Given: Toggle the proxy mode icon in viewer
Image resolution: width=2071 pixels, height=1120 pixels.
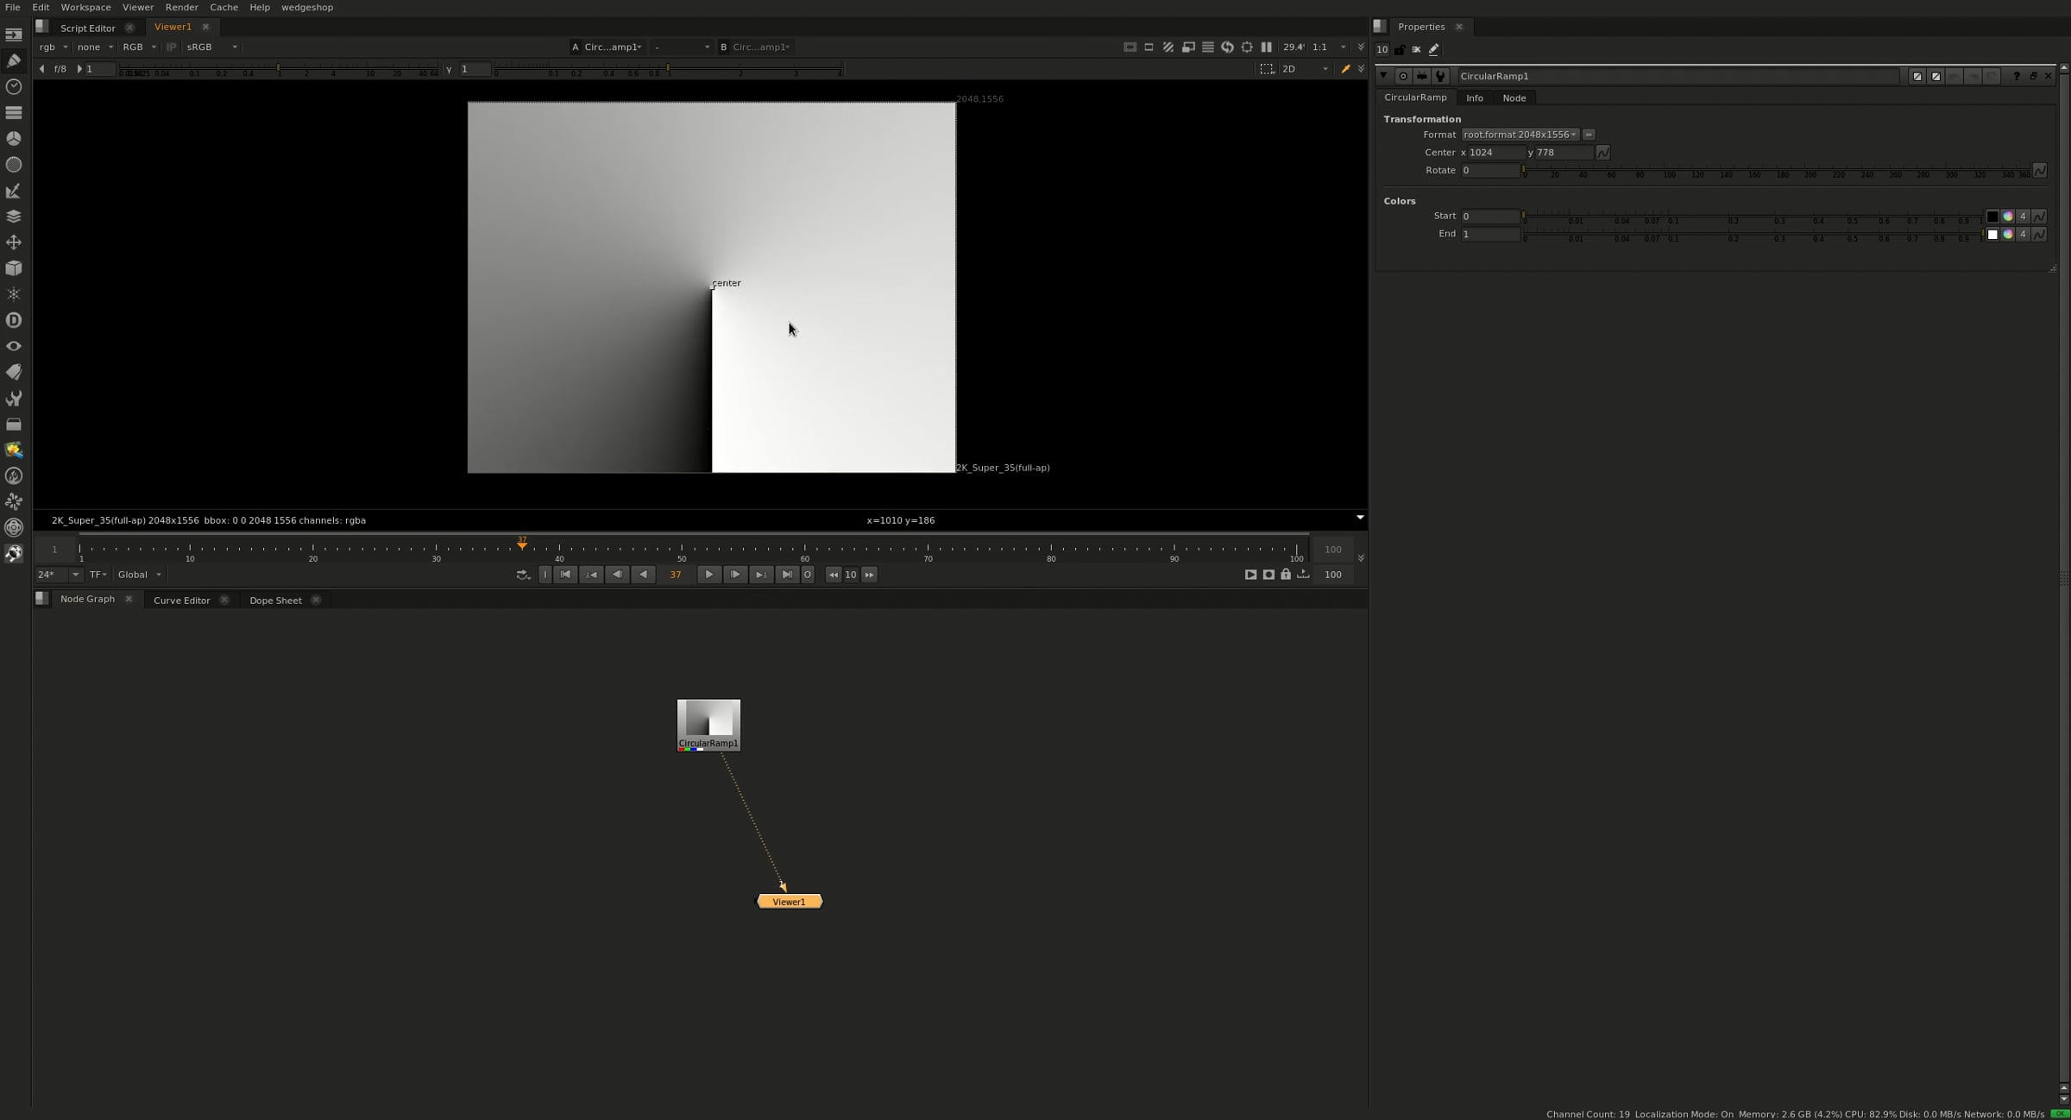Looking at the screenshot, I should click(x=1188, y=47).
